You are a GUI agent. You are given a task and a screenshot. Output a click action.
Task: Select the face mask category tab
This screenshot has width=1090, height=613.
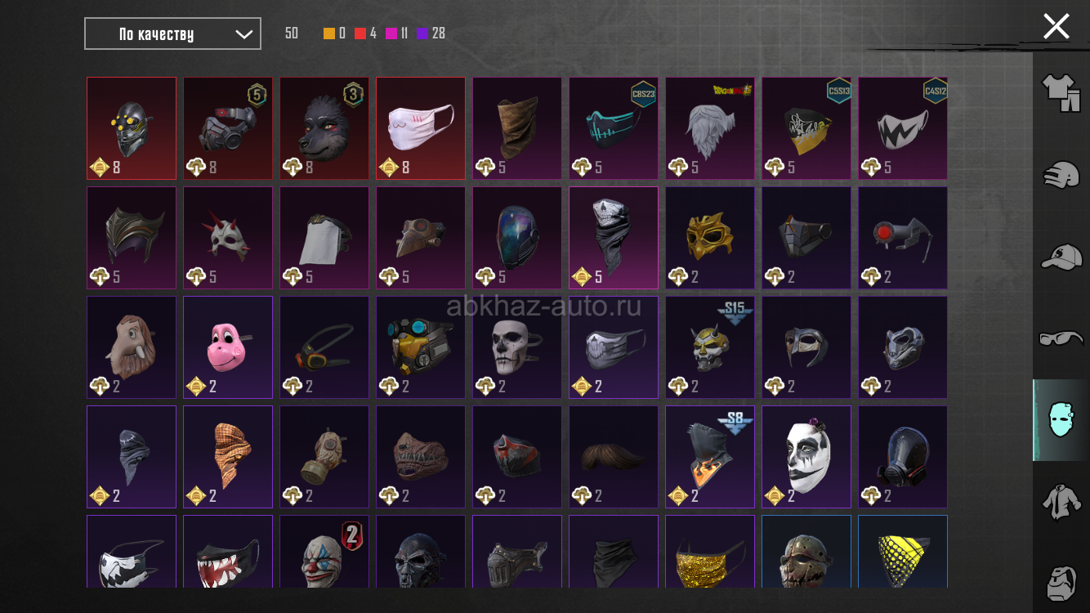coord(1061,419)
